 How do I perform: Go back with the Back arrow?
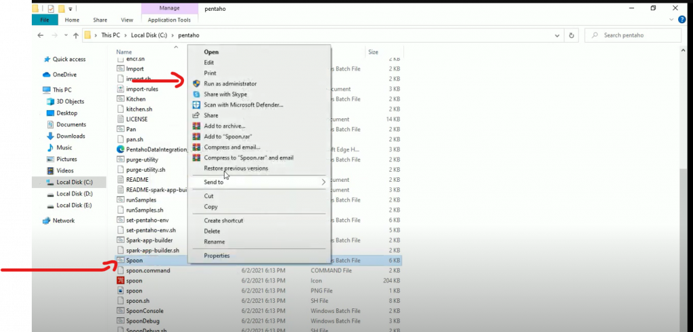40,35
